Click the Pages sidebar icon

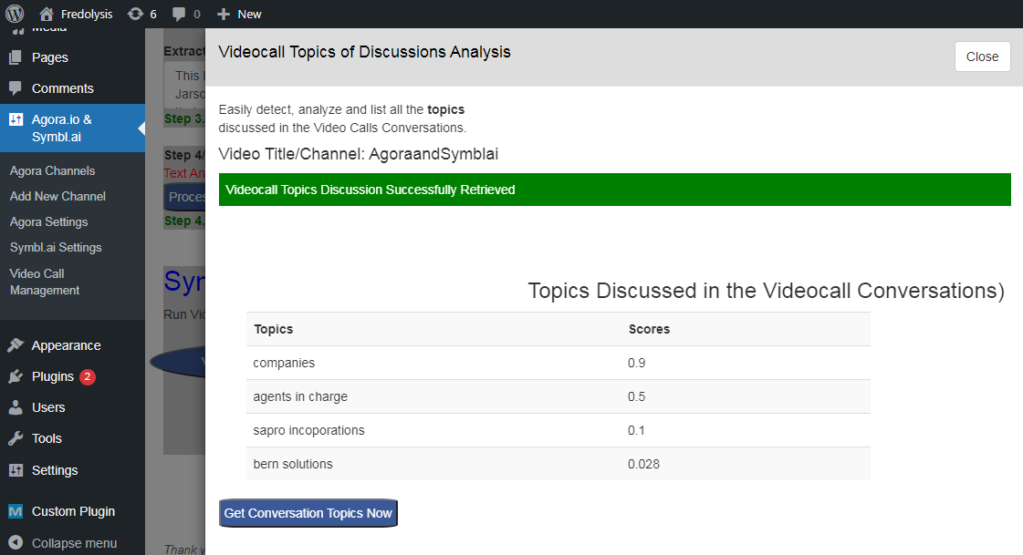(x=16, y=57)
